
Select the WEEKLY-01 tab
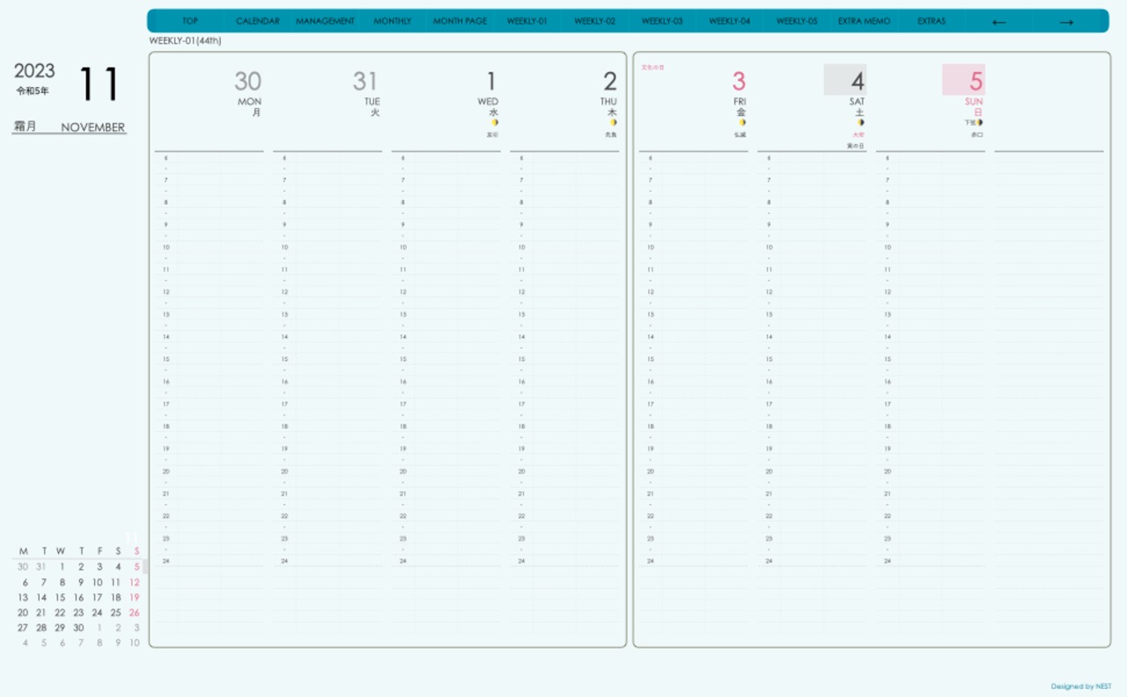(527, 21)
